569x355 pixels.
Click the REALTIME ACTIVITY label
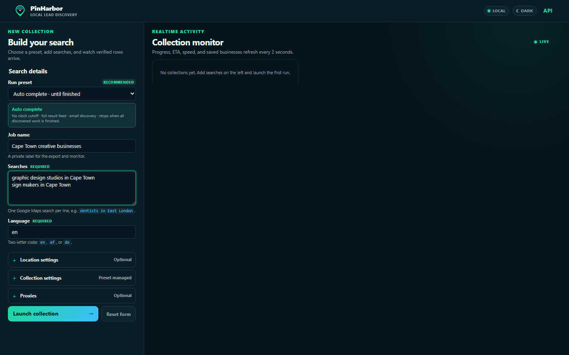coord(178,32)
